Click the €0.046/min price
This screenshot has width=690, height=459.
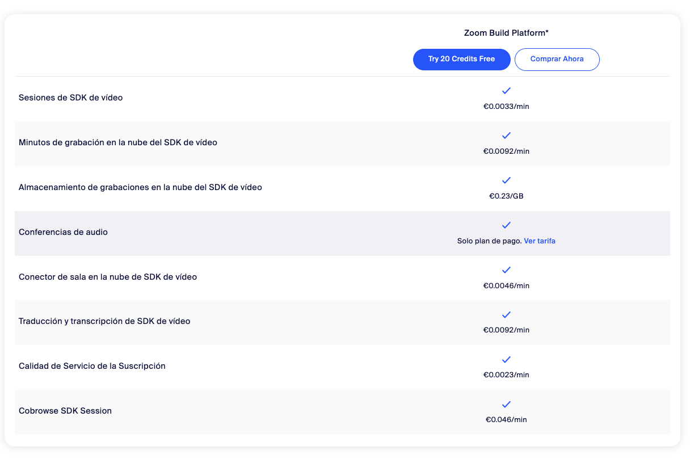pos(506,420)
